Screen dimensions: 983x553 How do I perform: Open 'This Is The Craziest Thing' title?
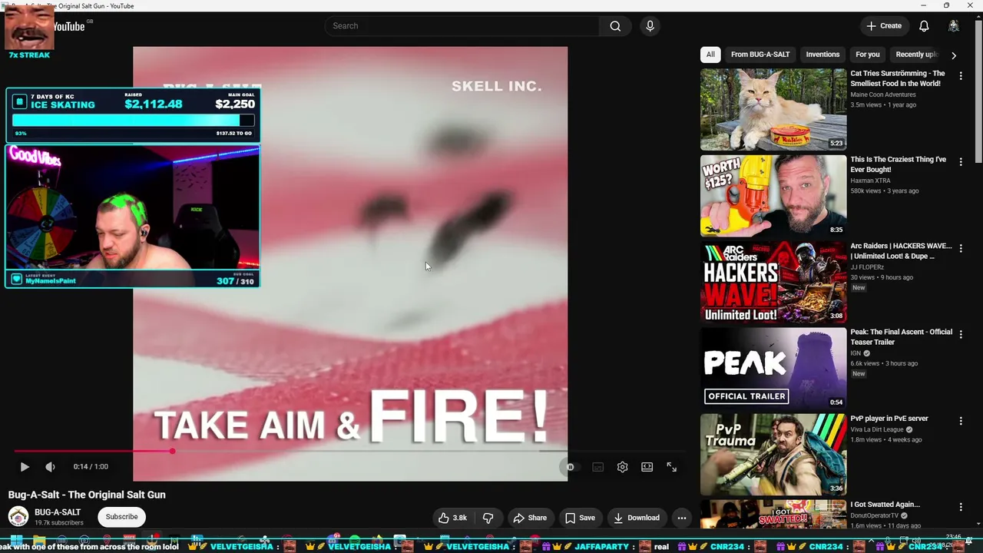[898, 164]
